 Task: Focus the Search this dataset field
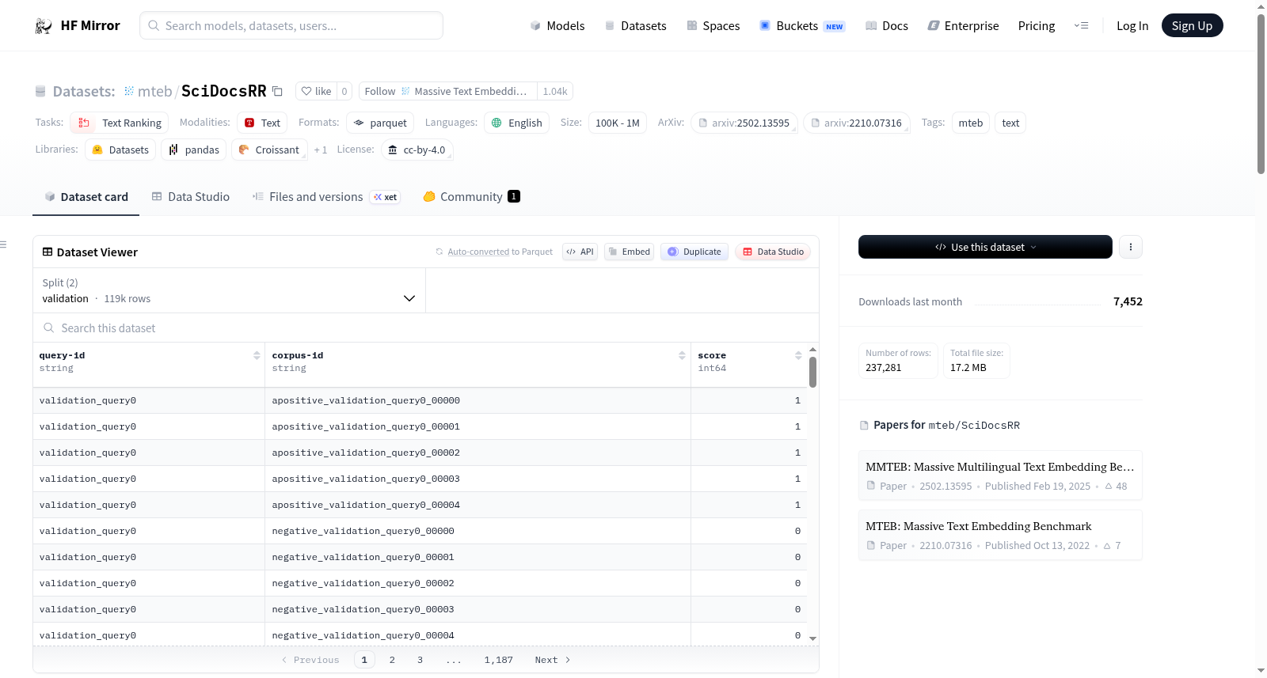tap(426, 328)
